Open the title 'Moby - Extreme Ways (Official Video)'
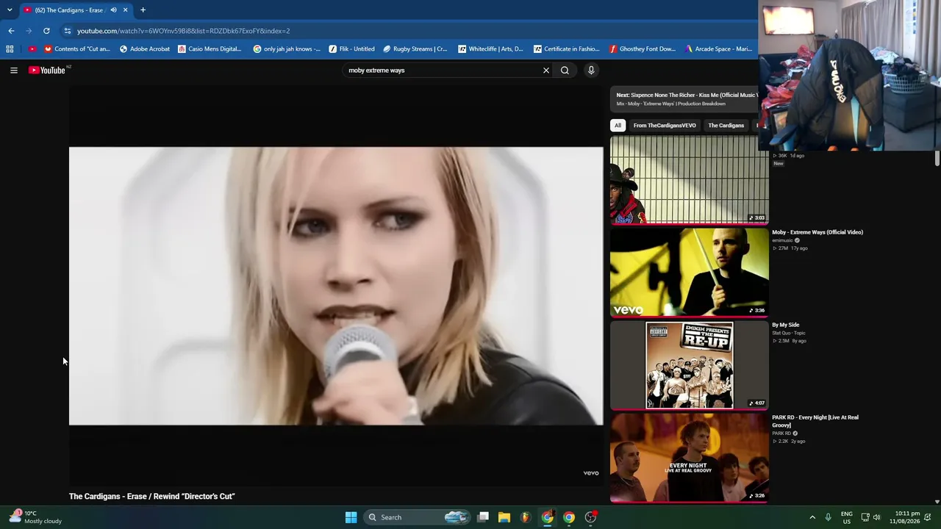The width and height of the screenshot is (941, 529). point(817,232)
